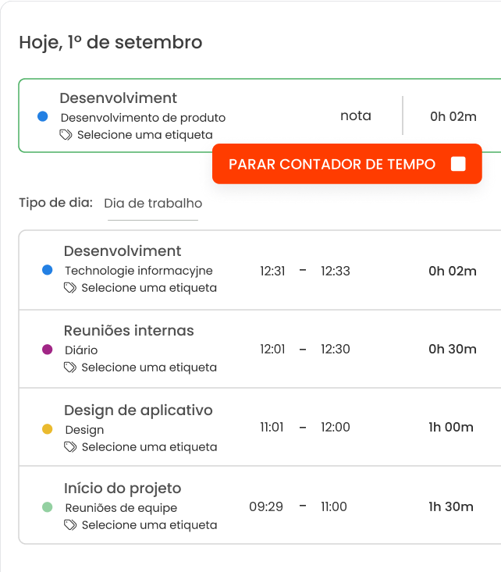This screenshot has height=572, width=501.
Task: Click the tag icon in the active timer card
Action: [66, 135]
